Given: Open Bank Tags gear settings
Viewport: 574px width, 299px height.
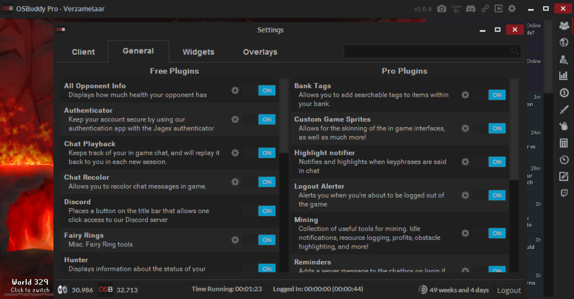Looking at the screenshot, I should [x=465, y=95].
